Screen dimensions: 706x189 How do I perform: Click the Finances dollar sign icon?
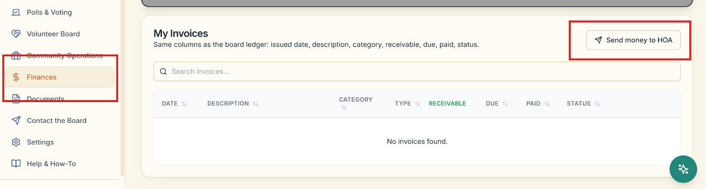(x=16, y=77)
